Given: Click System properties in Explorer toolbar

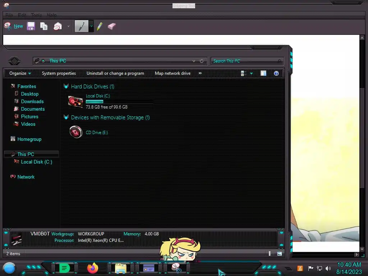Looking at the screenshot, I should [x=59, y=73].
